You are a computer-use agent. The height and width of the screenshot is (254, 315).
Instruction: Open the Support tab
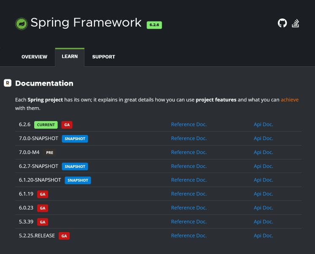pos(103,57)
